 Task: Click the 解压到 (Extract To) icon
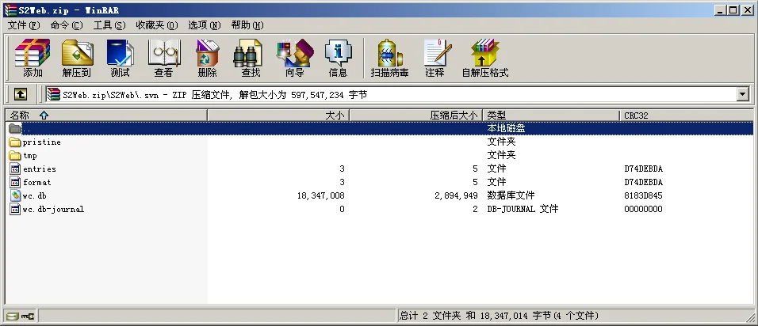[77, 58]
